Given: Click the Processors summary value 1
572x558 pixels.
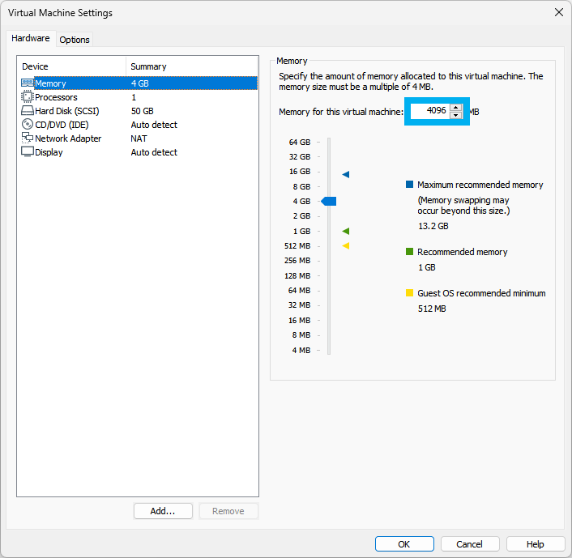Looking at the screenshot, I should [134, 97].
